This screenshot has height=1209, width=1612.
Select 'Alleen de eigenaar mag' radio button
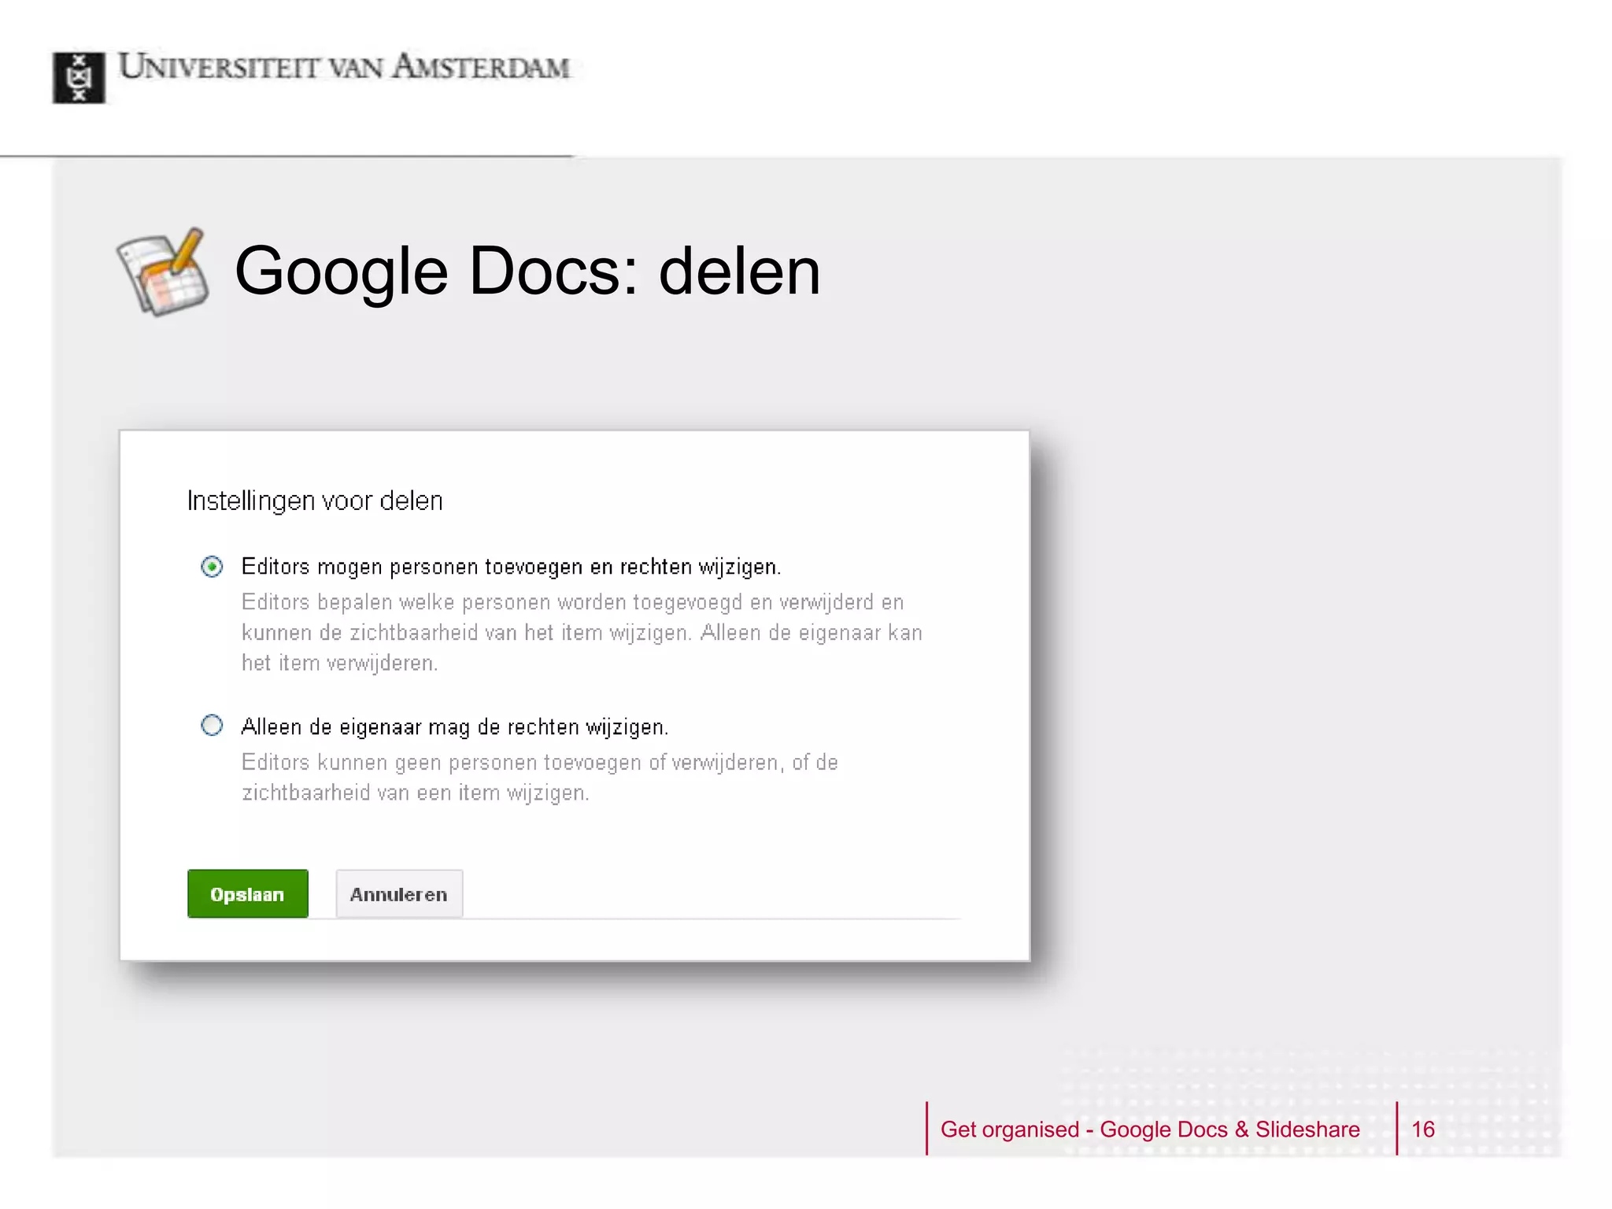[x=212, y=725]
